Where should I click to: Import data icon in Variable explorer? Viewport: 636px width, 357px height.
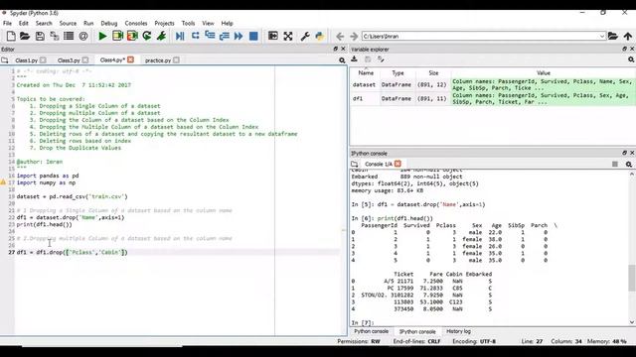355,59
